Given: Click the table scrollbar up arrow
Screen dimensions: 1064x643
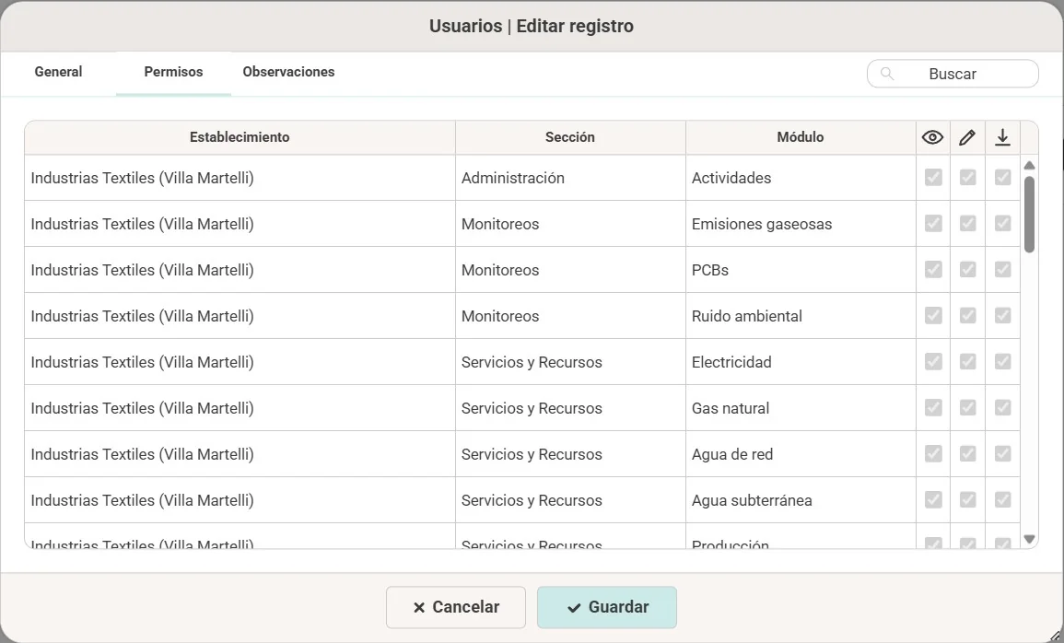Looking at the screenshot, I should pos(1029,165).
